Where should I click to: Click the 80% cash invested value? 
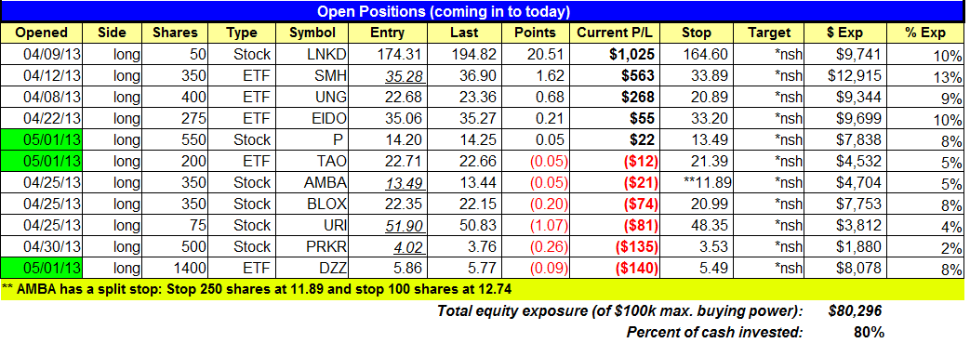(x=869, y=333)
